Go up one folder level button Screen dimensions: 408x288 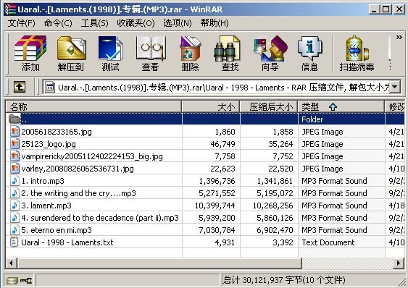tap(20, 87)
